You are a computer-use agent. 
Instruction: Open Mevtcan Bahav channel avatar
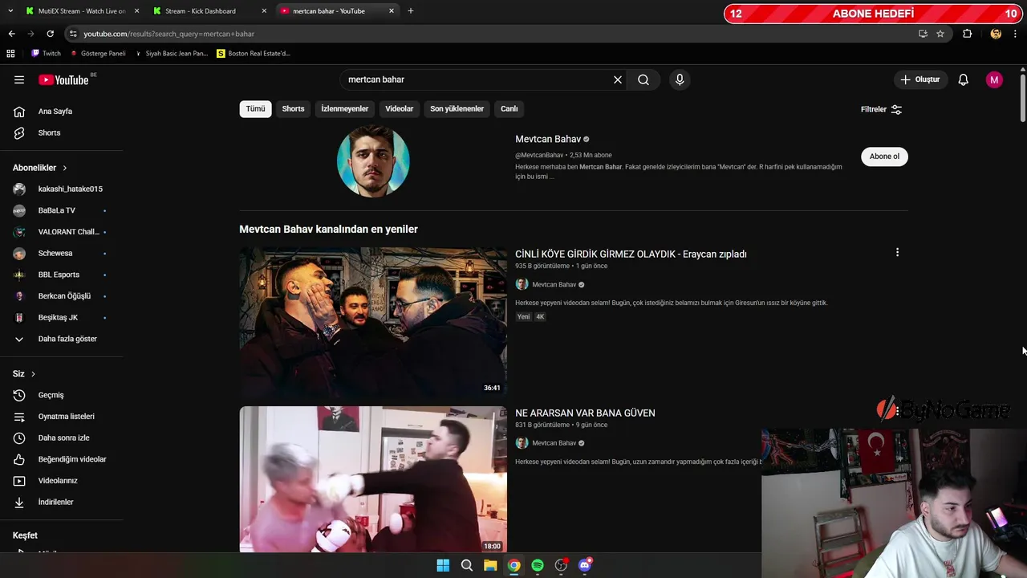click(x=373, y=161)
